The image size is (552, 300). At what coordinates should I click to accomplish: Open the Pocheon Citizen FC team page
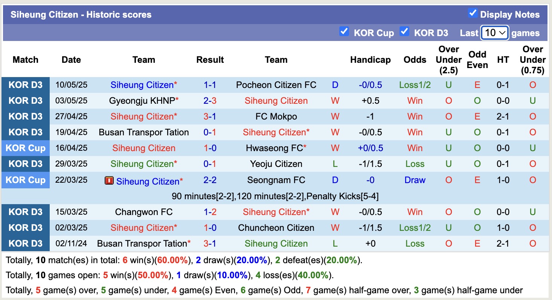[x=276, y=85]
